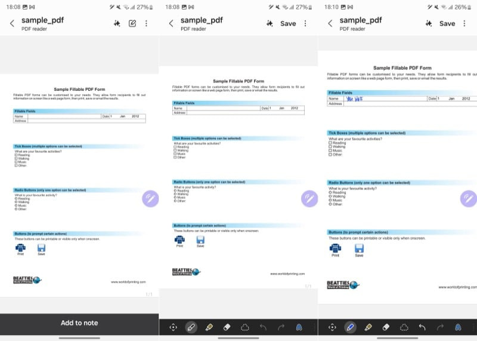Image resolution: width=477 pixels, height=341 pixels.
Task: Tap the AI sparkle icon on the 18:08 Save screen
Action: [270, 23]
